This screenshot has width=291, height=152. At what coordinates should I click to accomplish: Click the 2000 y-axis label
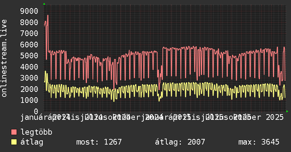(29, 89)
